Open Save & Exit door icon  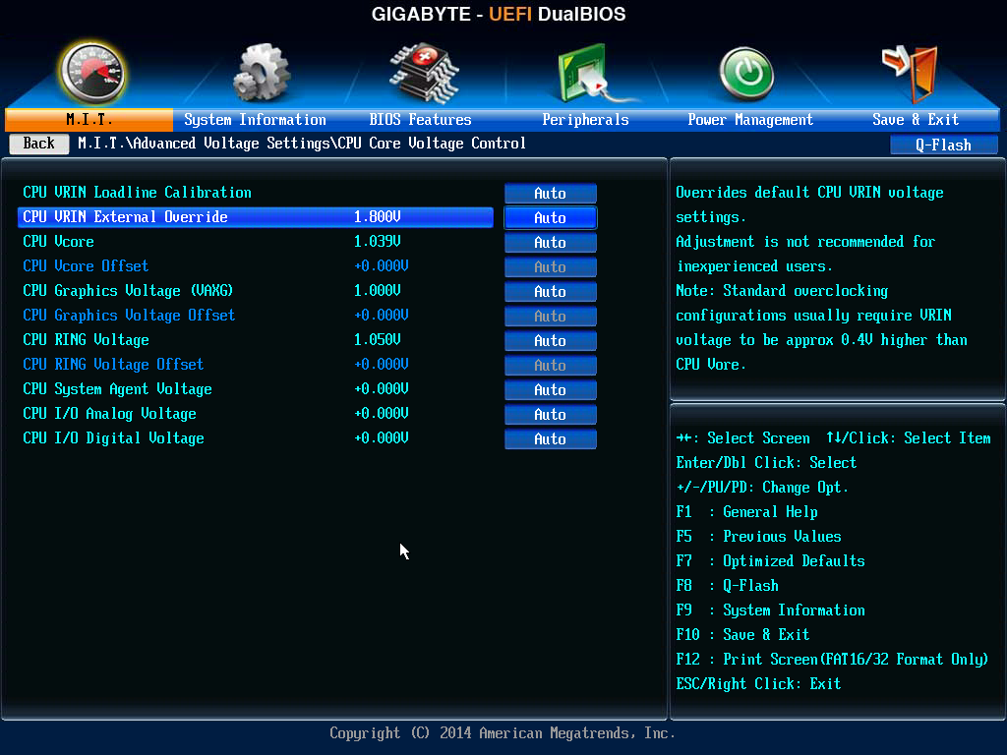[x=911, y=74]
